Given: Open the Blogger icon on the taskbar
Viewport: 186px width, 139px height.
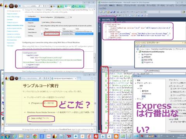Looking at the screenshot, I should point(116,136).
